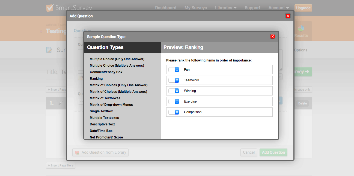This screenshot has width=354, height=176.
Task: Select Descriptive Text question type
Action: coord(102,124)
